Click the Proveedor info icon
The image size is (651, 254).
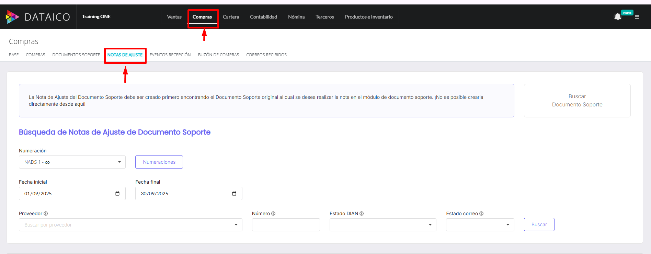coord(46,213)
